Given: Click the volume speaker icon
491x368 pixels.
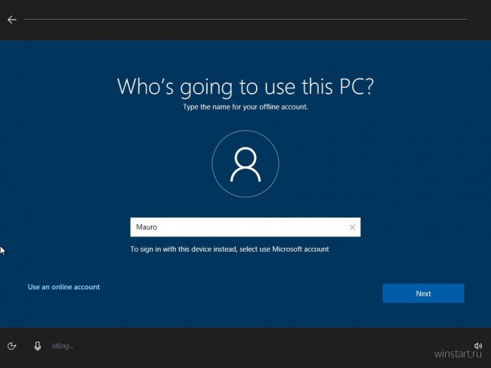Looking at the screenshot, I should 478,346.
